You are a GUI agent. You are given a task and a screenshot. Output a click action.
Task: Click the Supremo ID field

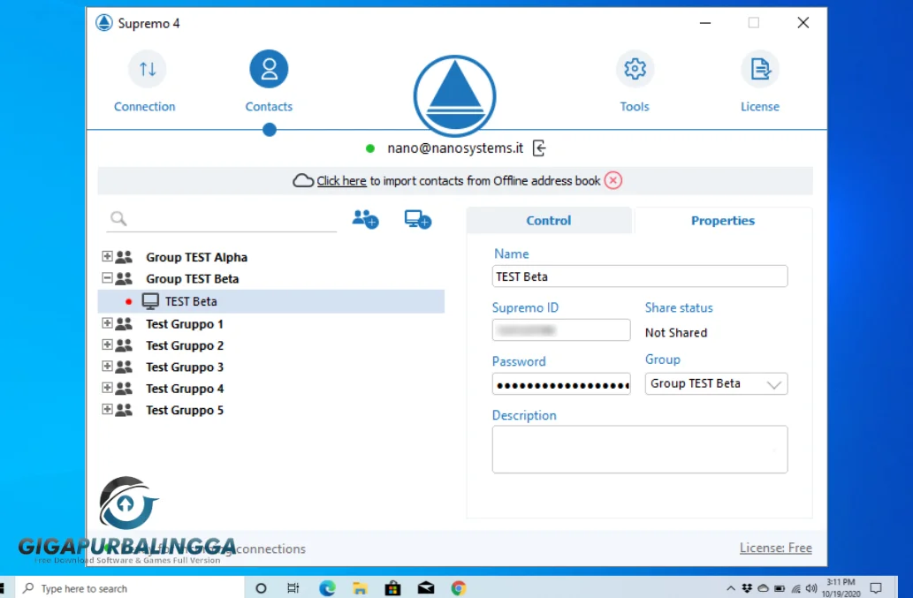(x=561, y=329)
